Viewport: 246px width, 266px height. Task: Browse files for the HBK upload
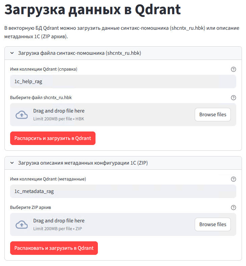pos(213,115)
